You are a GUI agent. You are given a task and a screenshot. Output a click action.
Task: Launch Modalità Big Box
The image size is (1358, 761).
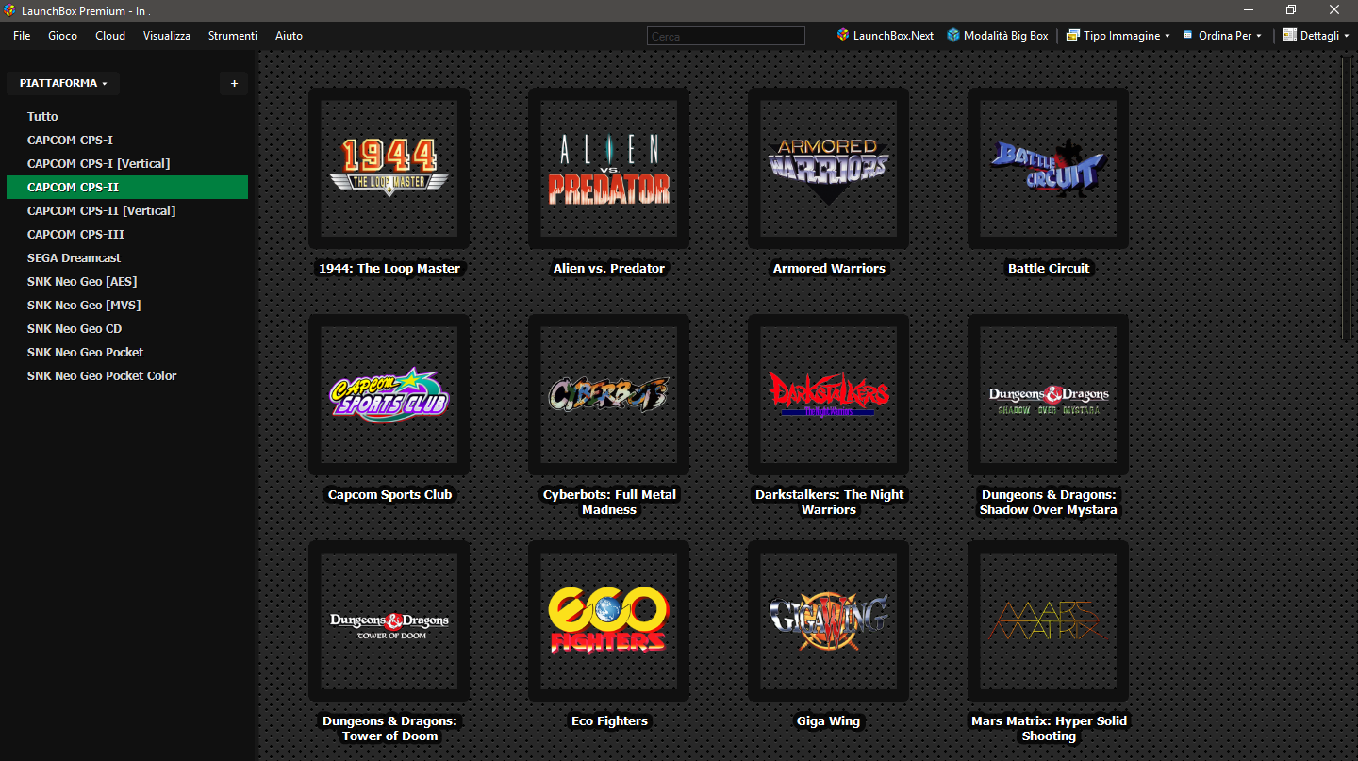click(x=998, y=35)
